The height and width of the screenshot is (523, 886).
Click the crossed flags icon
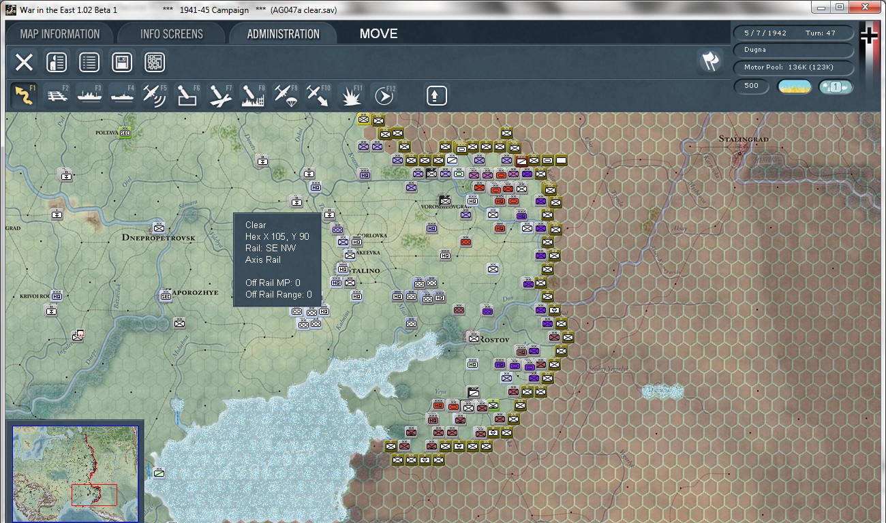click(x=710, y=61)
